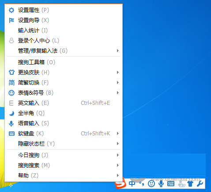Viewport: 211px width, 192px height.
Task: Click the orange Sogou S logo on the status bar
Action: pos(121,184)
